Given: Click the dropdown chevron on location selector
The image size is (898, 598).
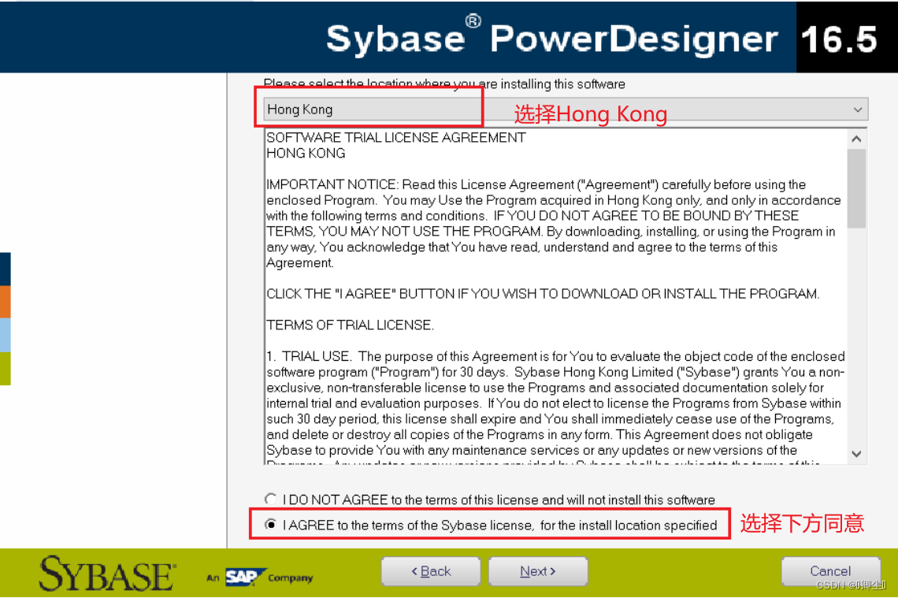Looking at the screenshot, I should pos(858,109).
